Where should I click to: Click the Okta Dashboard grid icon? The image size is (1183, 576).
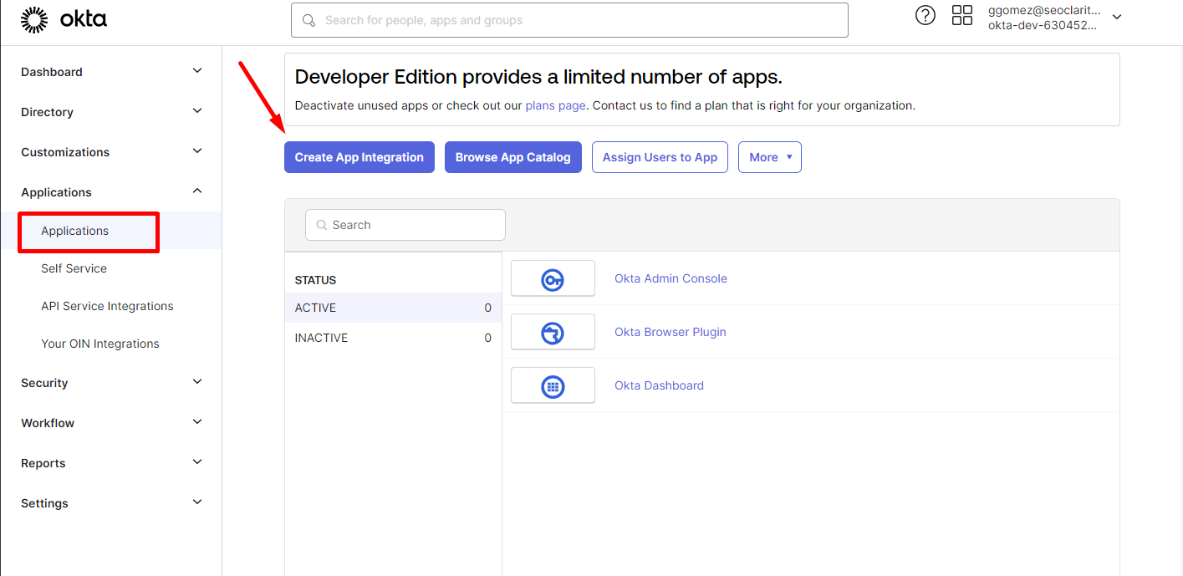[x=553, y=386]
